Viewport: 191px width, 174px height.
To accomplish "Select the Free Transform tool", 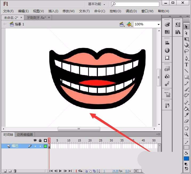I will 186,39.
